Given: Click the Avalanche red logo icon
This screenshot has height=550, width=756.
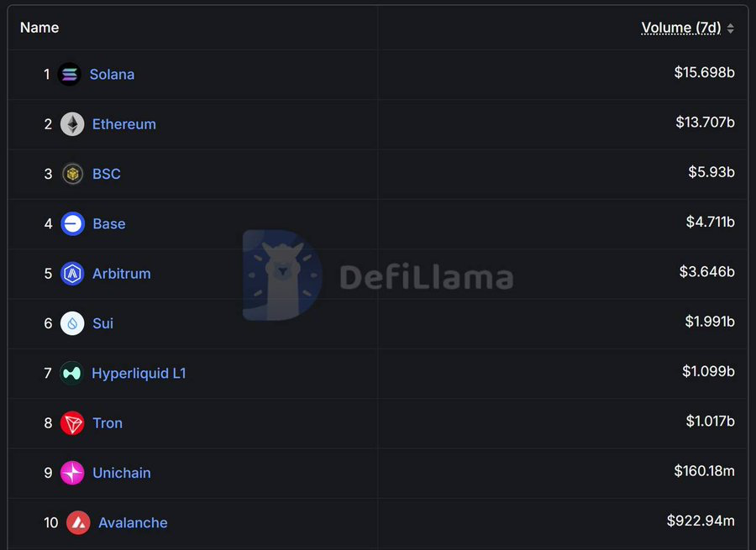Looking at the screenshot, I should (78, 522).
